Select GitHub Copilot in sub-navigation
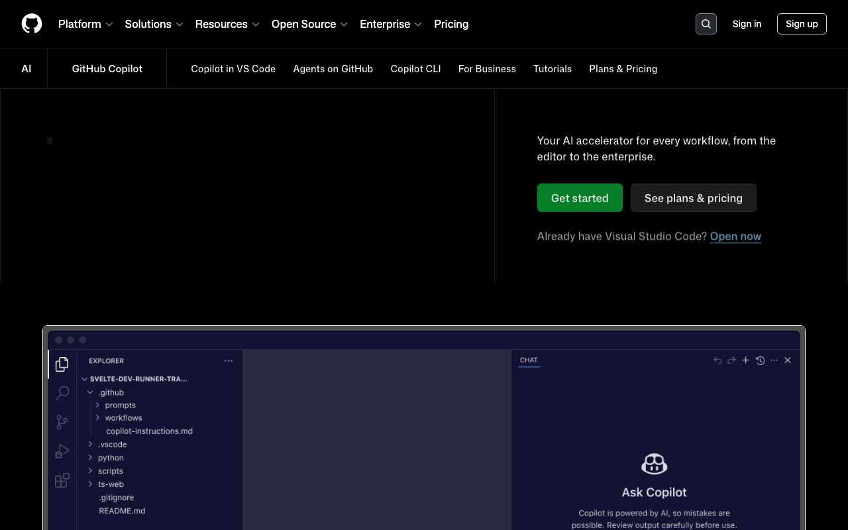 click(107, 69)
